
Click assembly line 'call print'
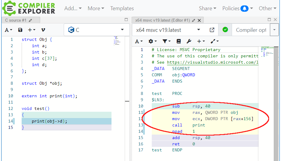pos(188,125)
